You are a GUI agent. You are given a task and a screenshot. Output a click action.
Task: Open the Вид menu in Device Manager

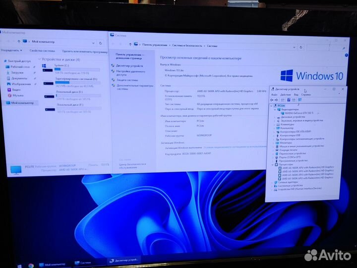(296, 94)
